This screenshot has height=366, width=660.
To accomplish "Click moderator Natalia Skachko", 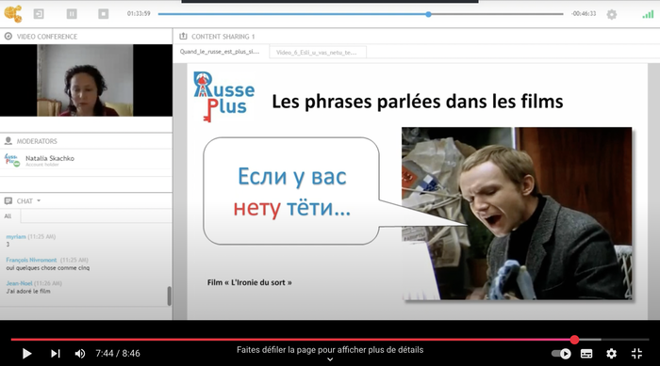I will [x=50, y=158].
